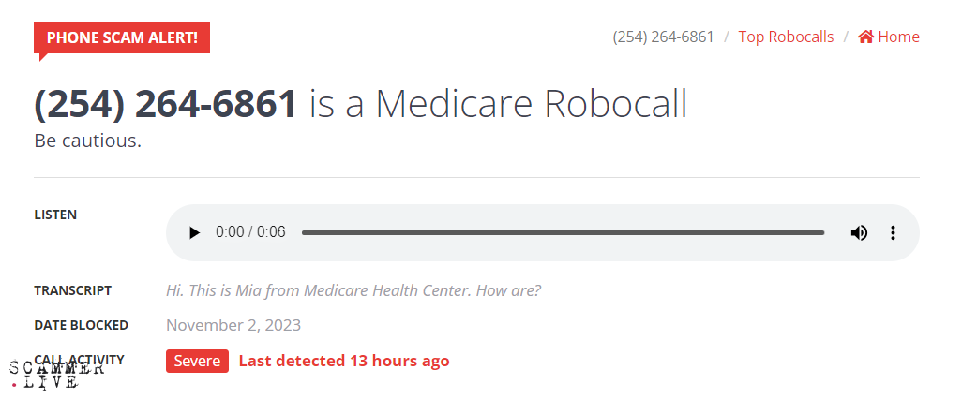The image size is (962, 400).
Task: Click the bold phone number in the heading
Action: pyautogui.click(x=166, y=103)
